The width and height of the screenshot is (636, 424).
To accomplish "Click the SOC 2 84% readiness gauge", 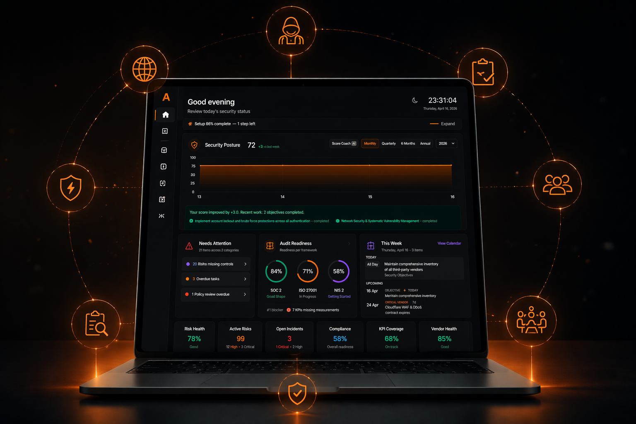I will [276, 271].
